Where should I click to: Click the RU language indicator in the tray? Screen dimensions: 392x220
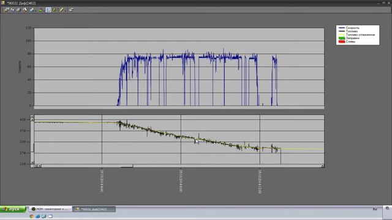tap(375, 209)
